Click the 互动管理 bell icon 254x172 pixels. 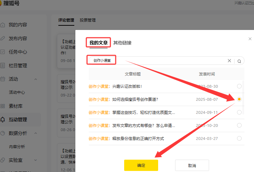[x=2, y=119]
